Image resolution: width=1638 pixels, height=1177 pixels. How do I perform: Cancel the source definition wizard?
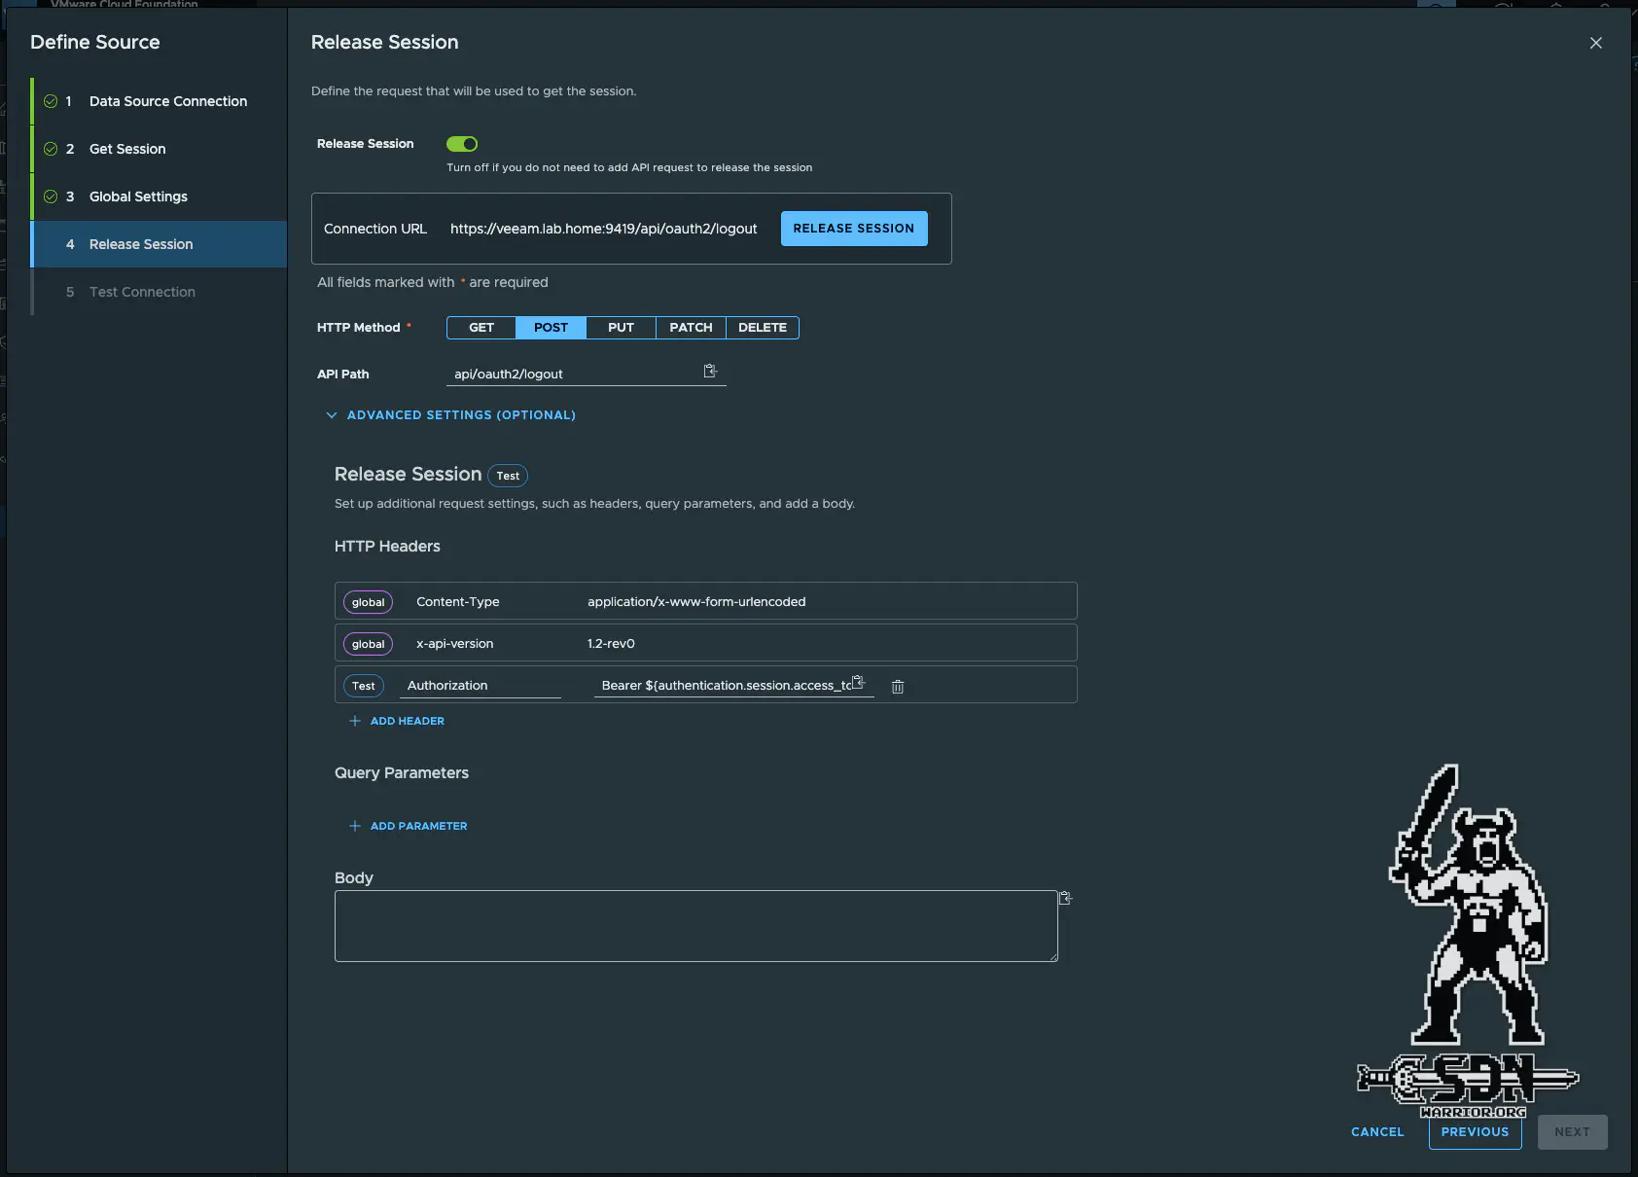(1375, 1131)
